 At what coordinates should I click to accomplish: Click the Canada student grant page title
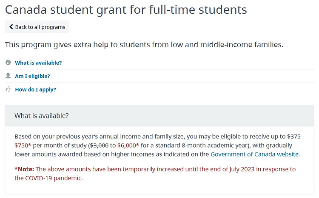coord(126,10)
